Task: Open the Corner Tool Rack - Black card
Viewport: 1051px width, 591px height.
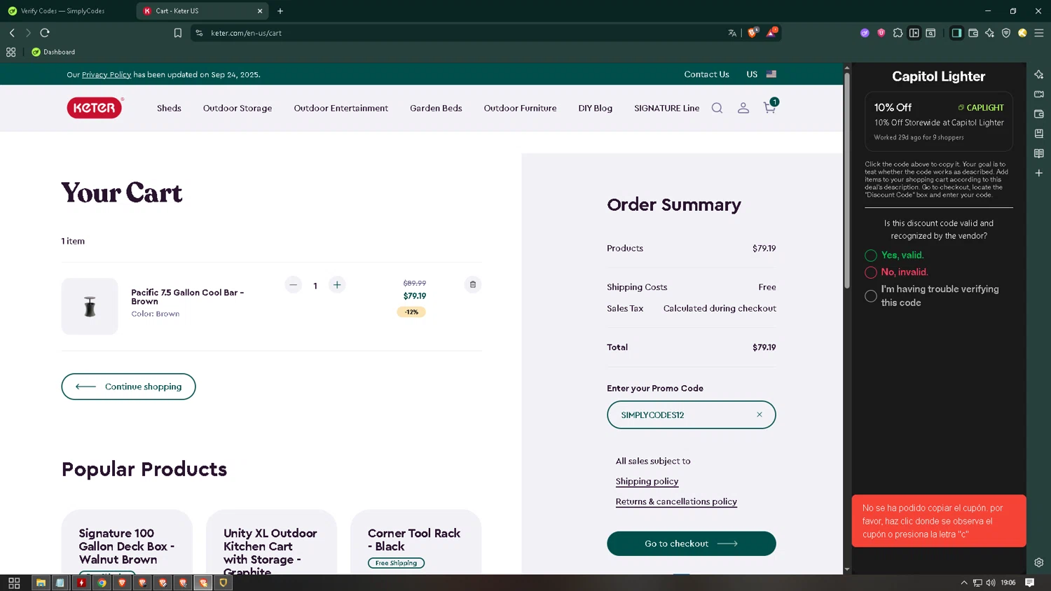Action: click(x=415, y=542)
